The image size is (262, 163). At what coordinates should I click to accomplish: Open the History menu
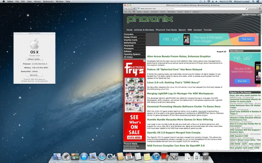click(x=37, y=1)
